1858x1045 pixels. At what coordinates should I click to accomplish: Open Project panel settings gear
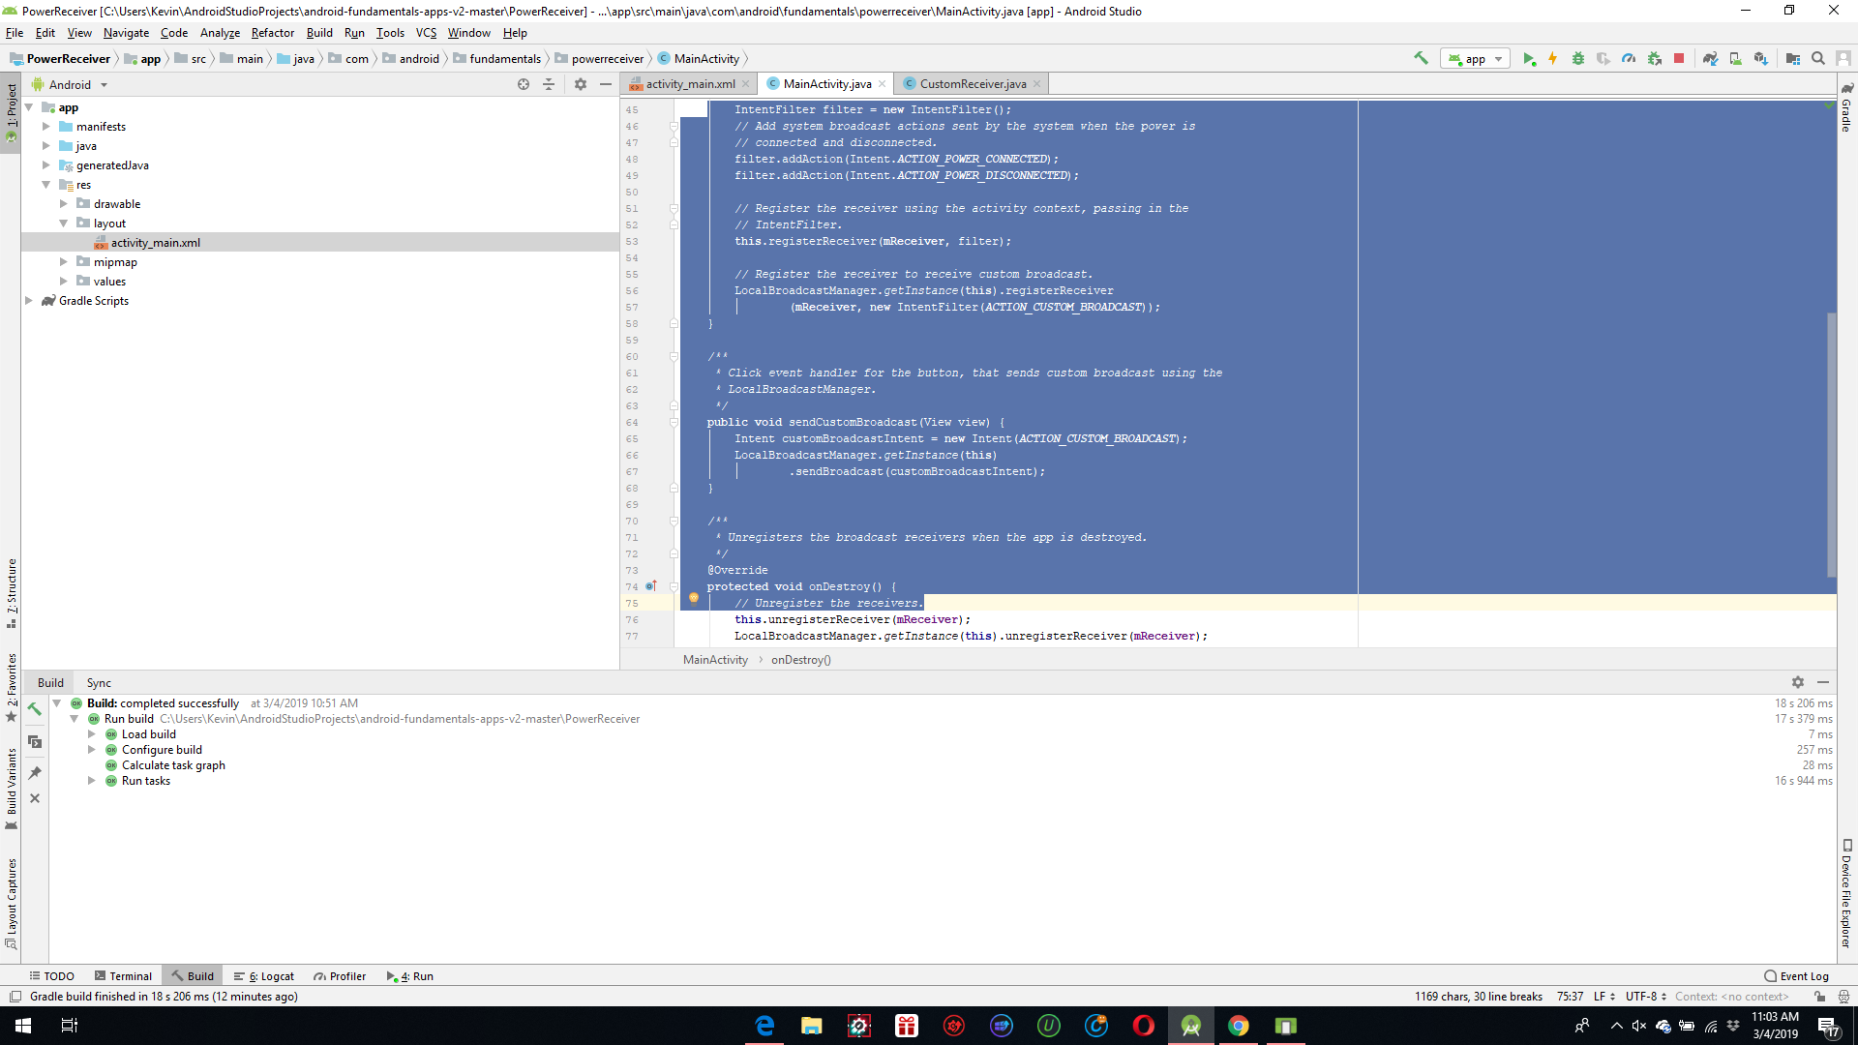click(x=581, y=84)
